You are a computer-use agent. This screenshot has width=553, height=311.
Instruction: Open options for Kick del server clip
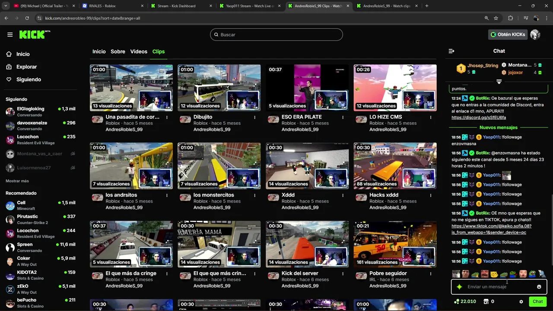click(343, 274)
